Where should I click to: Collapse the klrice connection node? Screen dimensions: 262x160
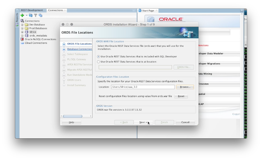tap(22, 32)
